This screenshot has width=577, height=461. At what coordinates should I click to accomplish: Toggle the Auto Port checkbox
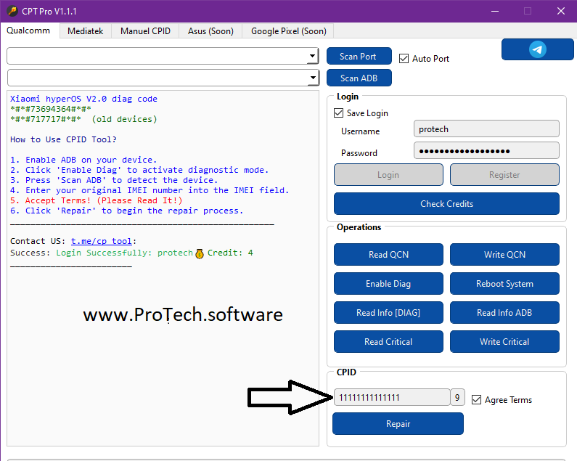404,59
